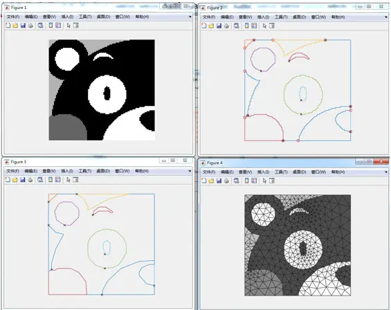Click Print icon in Figure 3 toolbar

[x=30, y=180]
